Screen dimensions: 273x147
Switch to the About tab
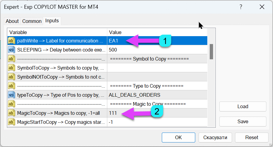click(x=12, y=21)
